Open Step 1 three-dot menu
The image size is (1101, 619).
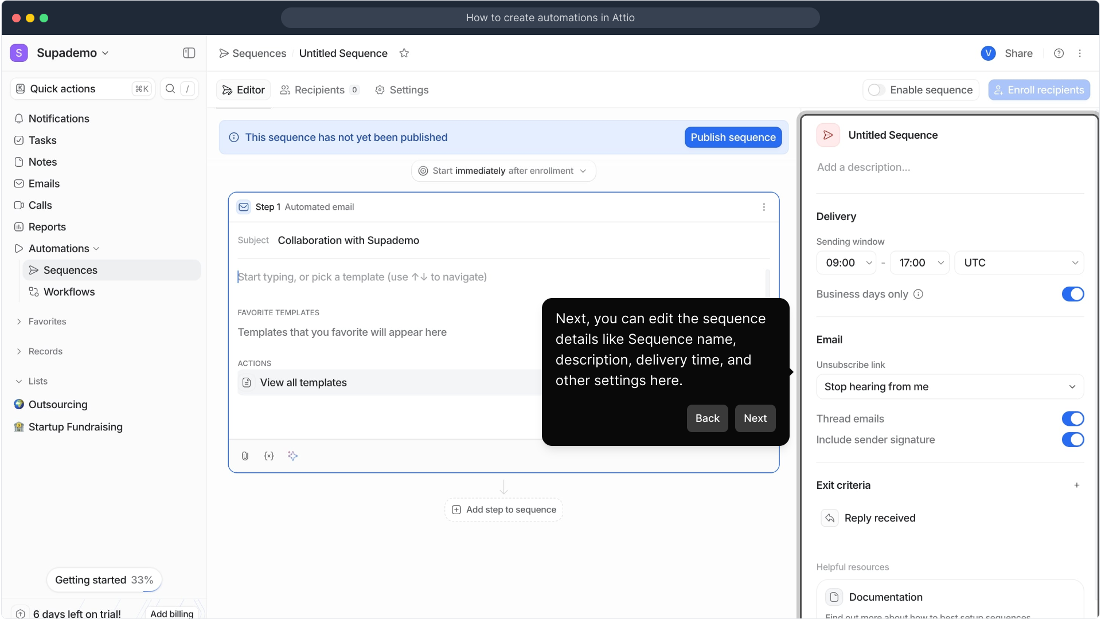(x=764, y=207)
